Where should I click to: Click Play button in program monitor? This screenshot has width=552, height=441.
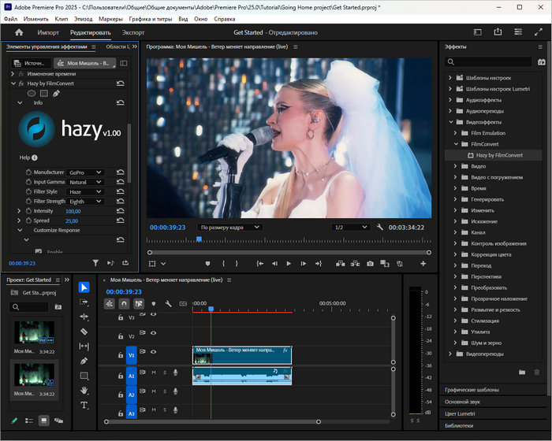(x=289, y=263)
